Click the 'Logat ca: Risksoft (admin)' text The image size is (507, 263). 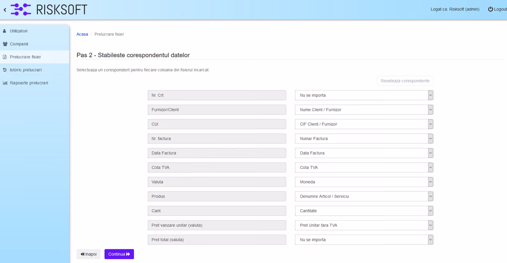tap(455, 9)
